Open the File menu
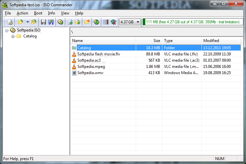This screenshot has width=246, height=164. point(8,13)
